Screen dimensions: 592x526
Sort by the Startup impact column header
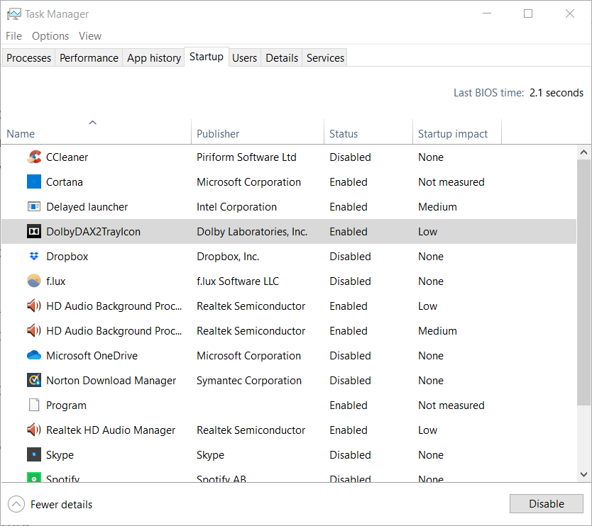click(x=457, y=133)
